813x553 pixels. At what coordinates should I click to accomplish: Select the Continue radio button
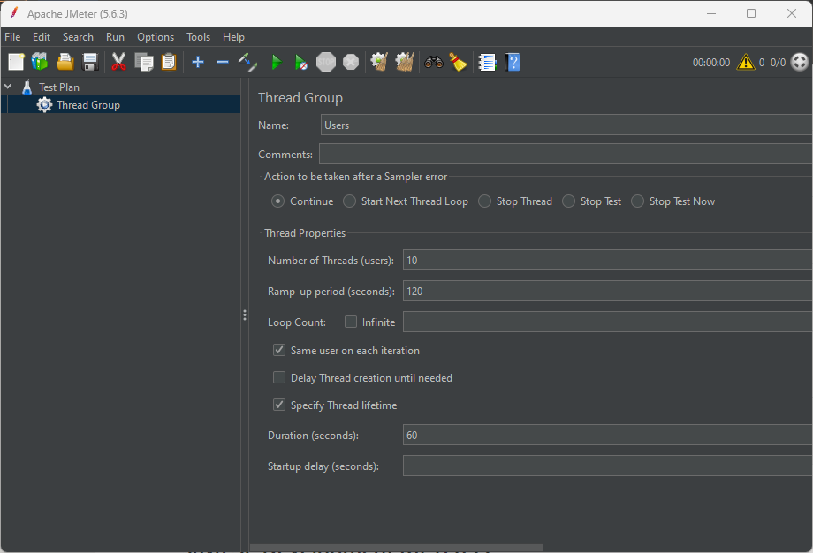pos(277,201)
